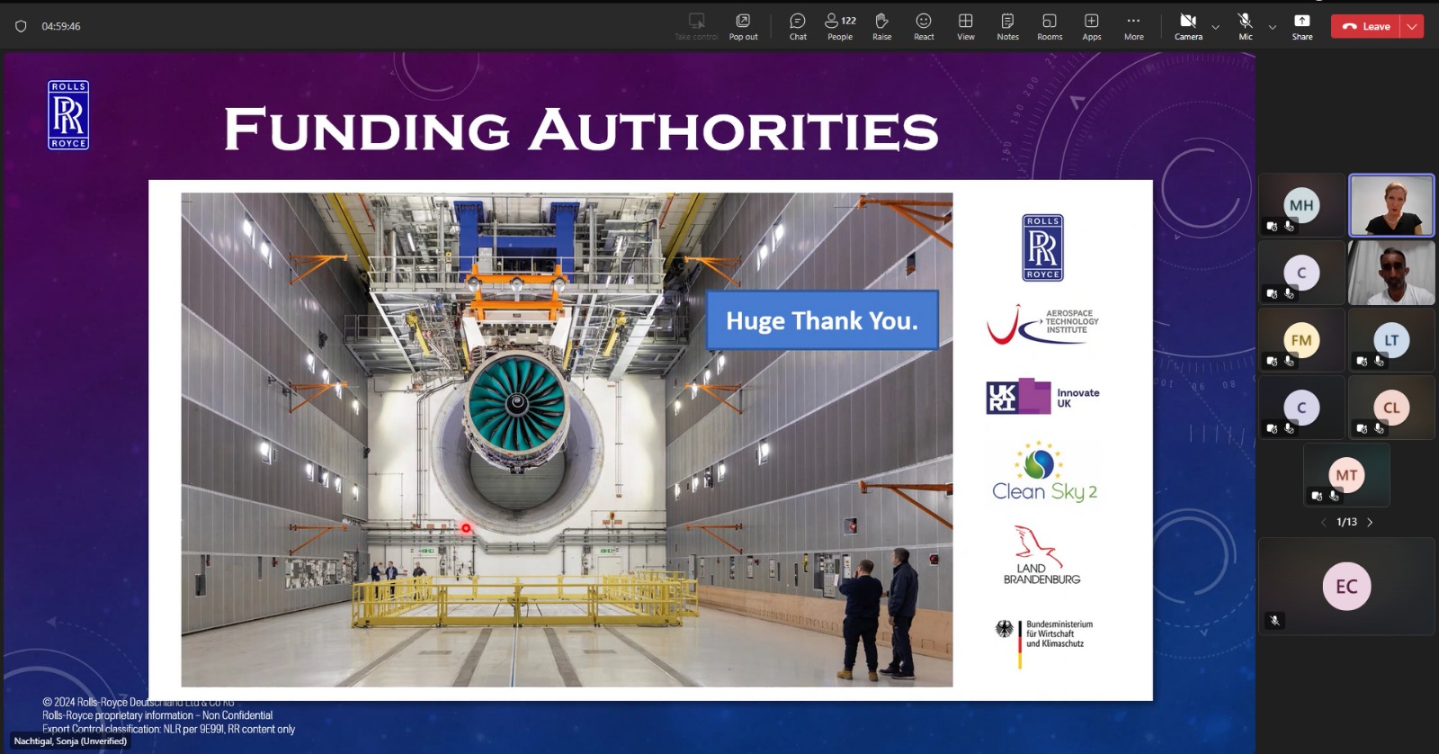Image resolution: width=1439 pixels, height=754 pixels.
Task: Click the muted mic icon on EC's tile
Action: click(x=1274, y=620)
